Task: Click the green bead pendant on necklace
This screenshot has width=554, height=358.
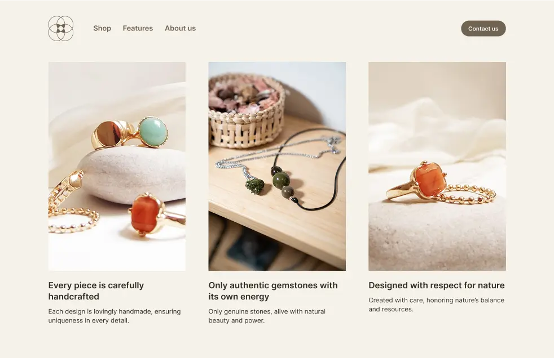Action: [x=284, y=184]
